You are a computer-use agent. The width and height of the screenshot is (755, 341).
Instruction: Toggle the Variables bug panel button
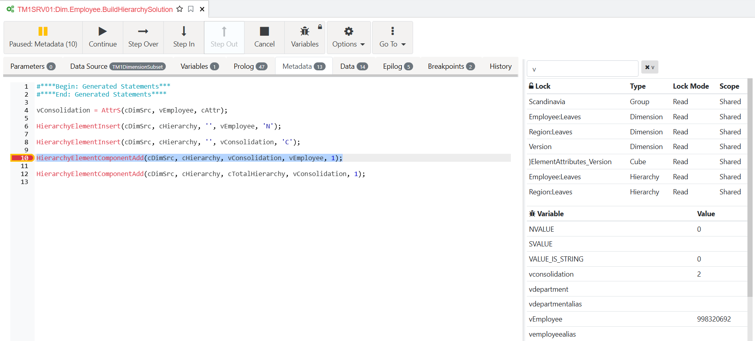tap(305, 37)
